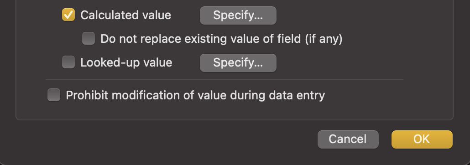
Task: Dismiss the dialog using Cancel
Action: (348, 139)
